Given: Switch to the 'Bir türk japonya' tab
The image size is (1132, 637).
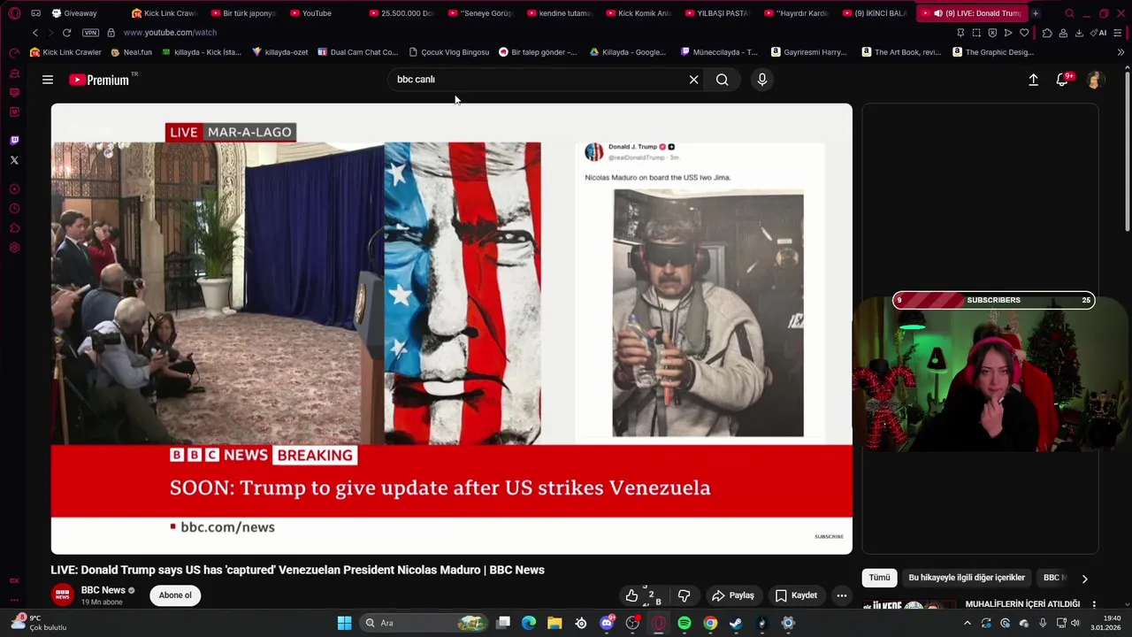Looking at the screenshot, I should click(243, 13).
